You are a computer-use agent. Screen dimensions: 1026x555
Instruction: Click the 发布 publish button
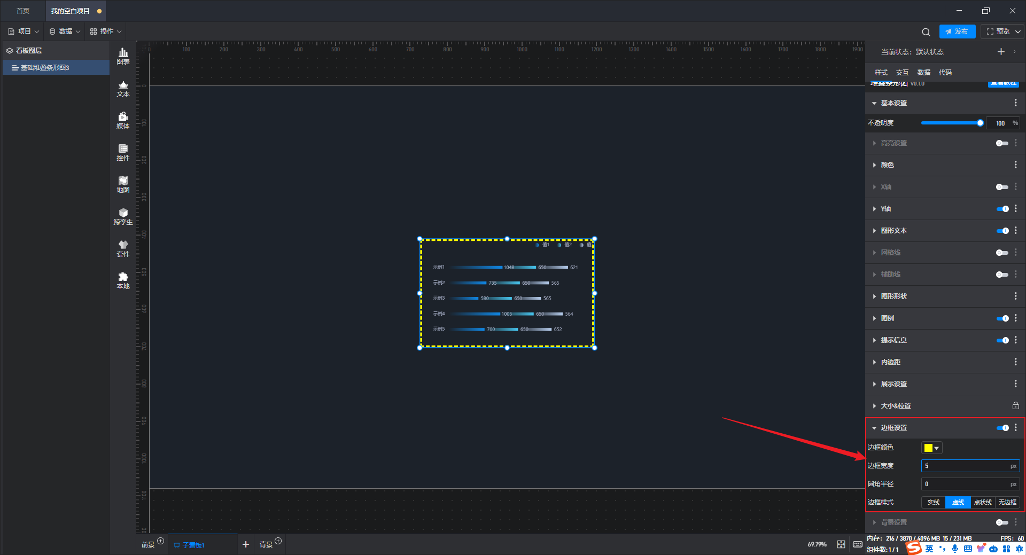tap(957, 32)
